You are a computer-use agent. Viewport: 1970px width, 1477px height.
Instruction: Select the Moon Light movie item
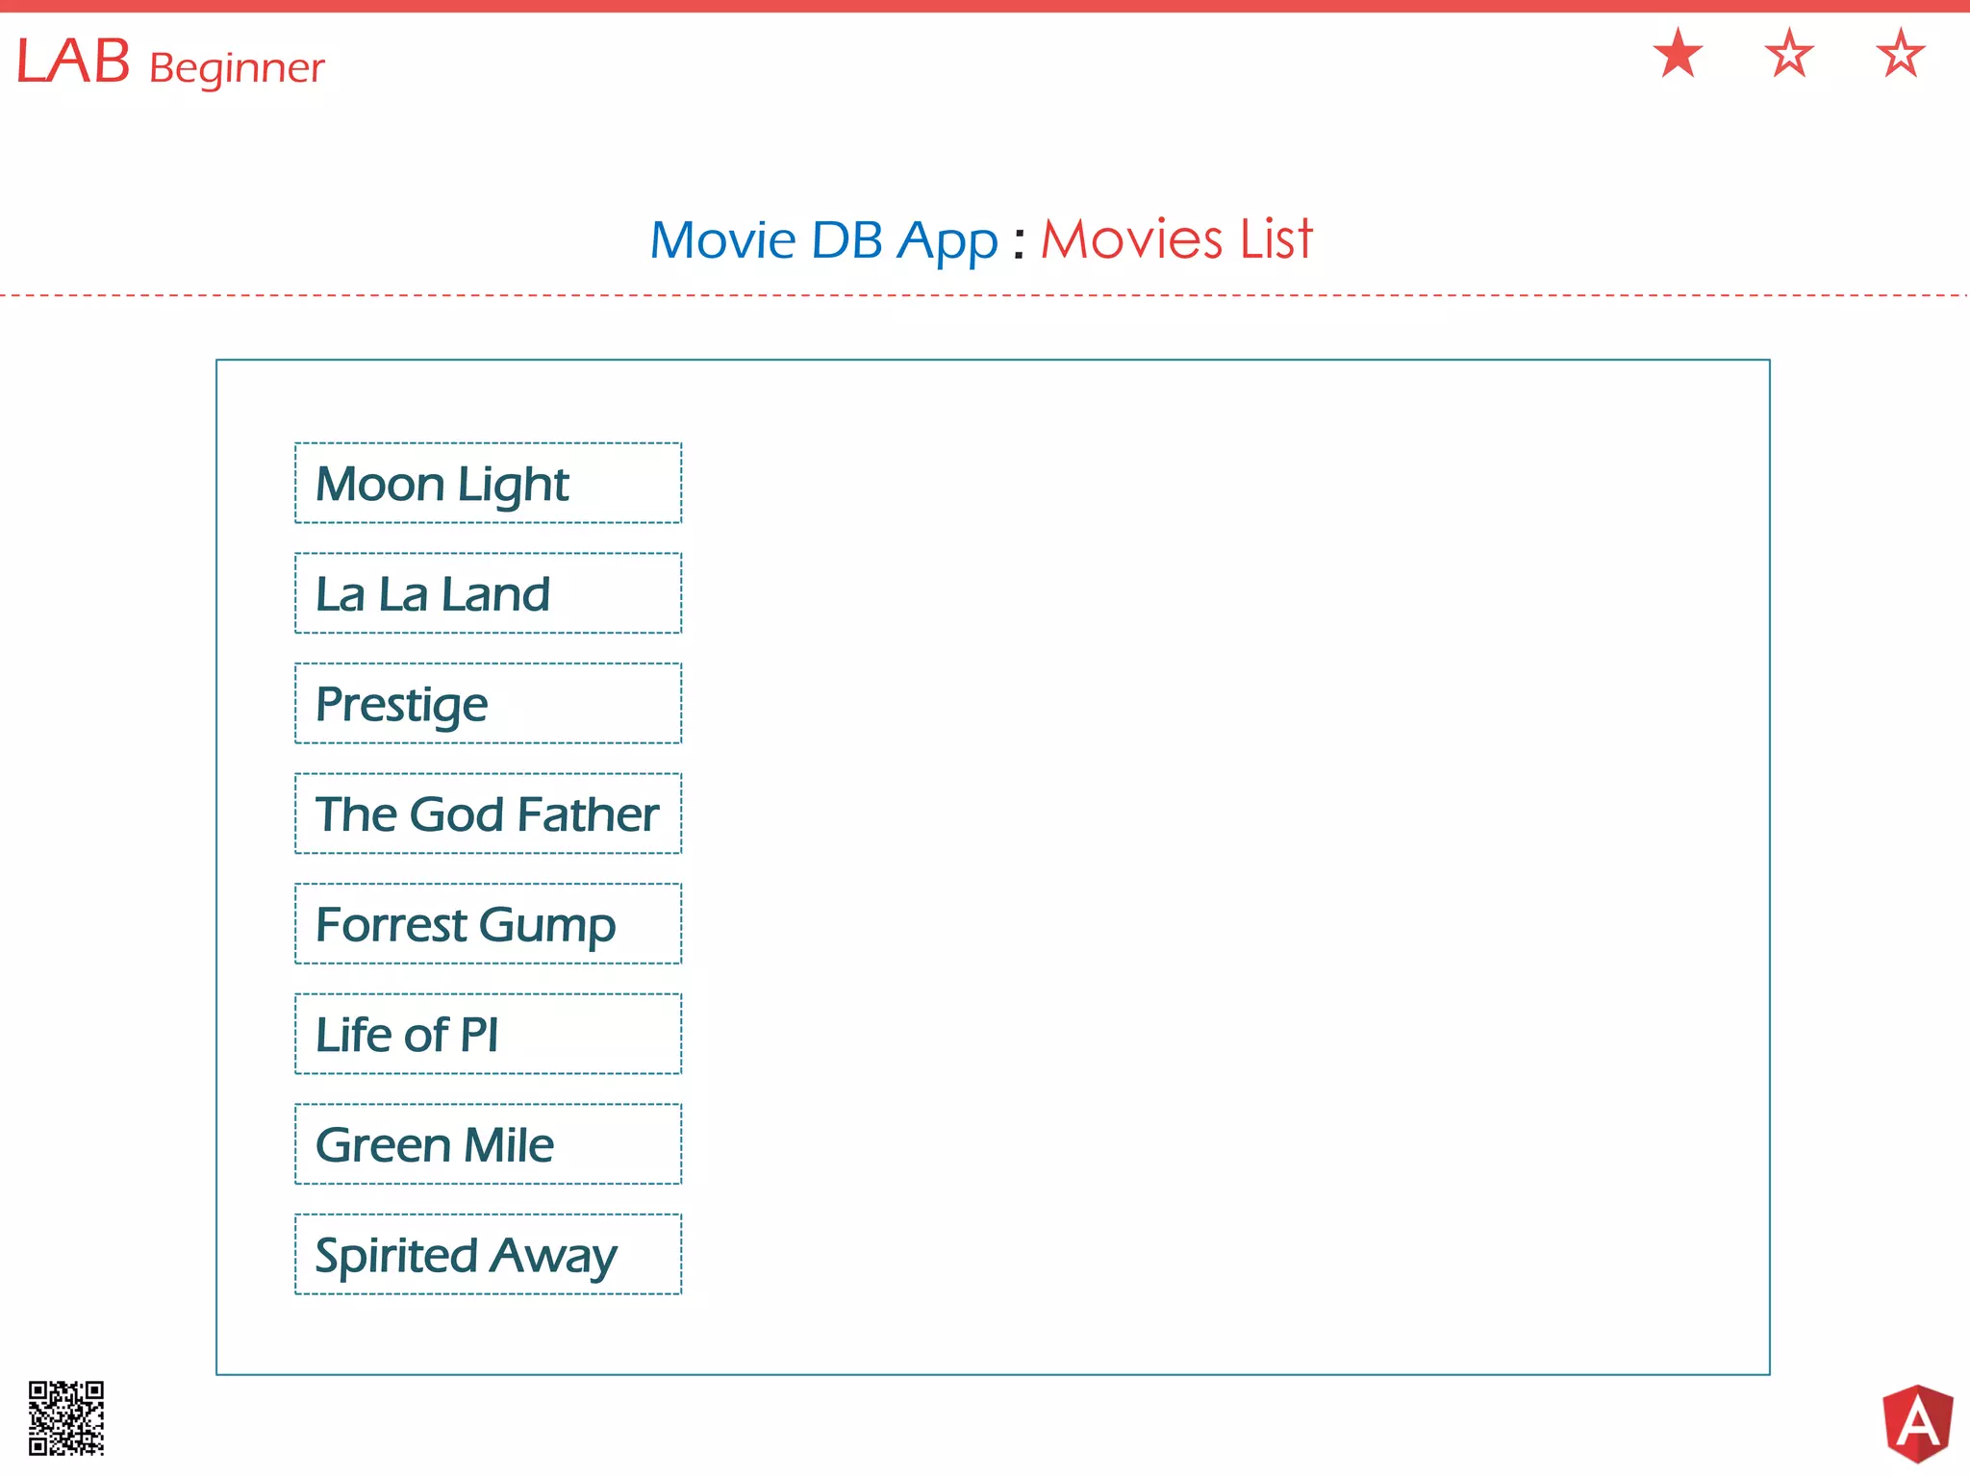coord(488,483)
